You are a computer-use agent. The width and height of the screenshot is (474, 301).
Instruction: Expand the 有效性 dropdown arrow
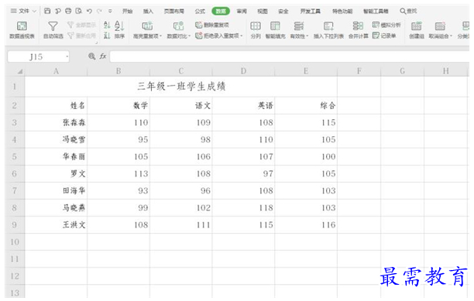307,36
